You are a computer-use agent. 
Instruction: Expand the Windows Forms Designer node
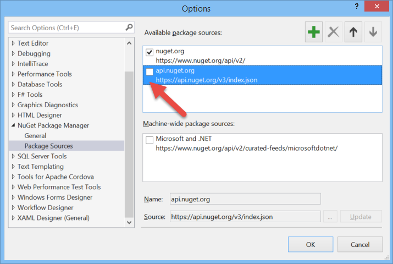click(13, 197)
